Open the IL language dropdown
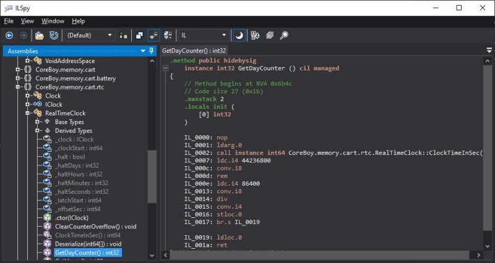The width and height of the screenshot is (495, 263). click(x=204, y=35)
